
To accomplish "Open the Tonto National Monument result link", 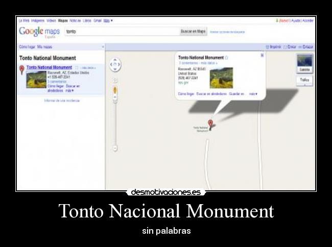I will coord(50,67).
